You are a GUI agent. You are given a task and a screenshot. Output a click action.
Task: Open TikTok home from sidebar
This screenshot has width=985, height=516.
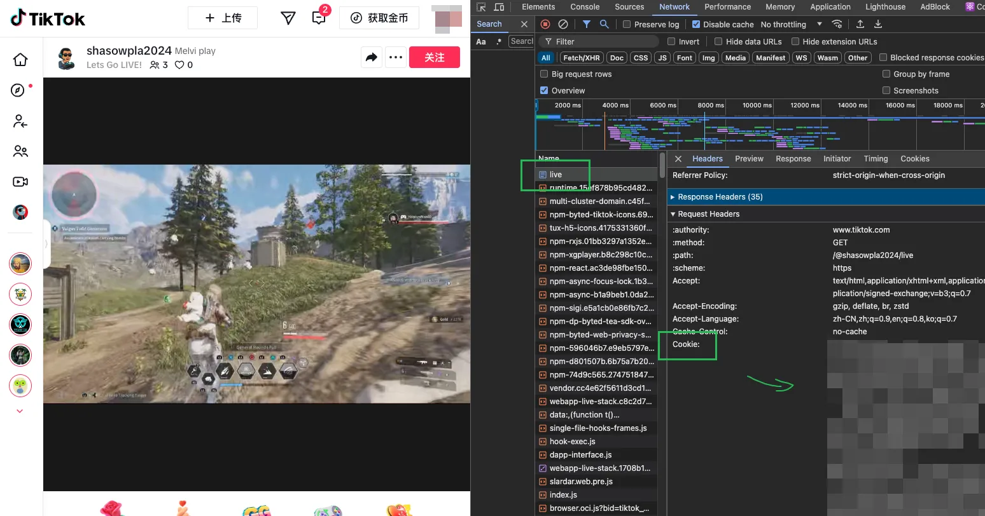(x=20, y=60)
